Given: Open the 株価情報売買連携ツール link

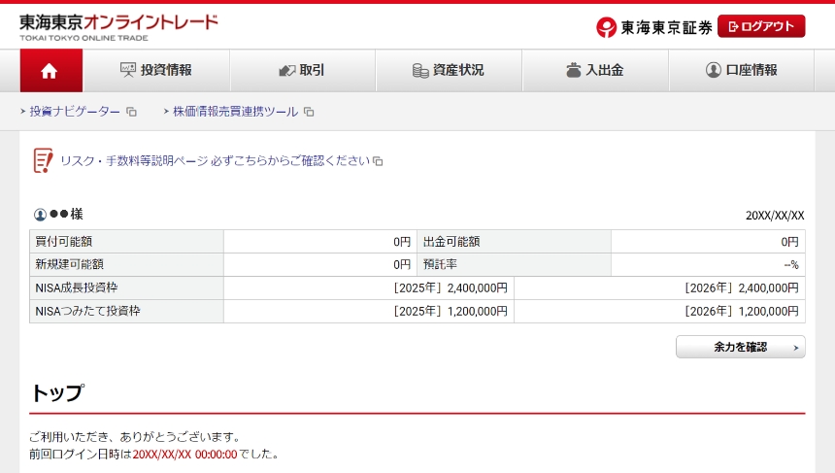Looking at the screenshot, I should coord(236,112).
